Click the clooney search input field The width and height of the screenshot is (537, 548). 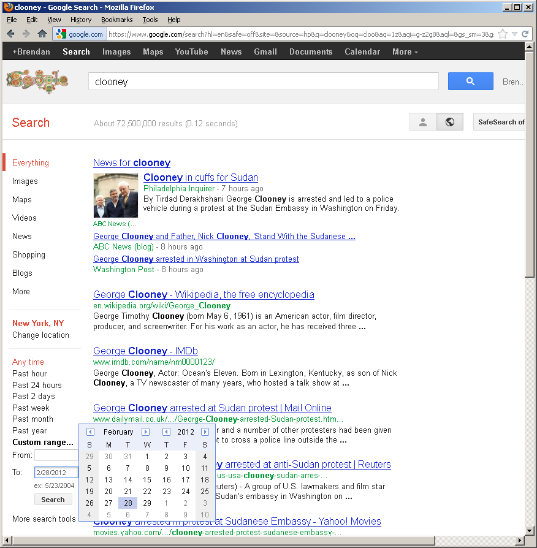(263, 81)
